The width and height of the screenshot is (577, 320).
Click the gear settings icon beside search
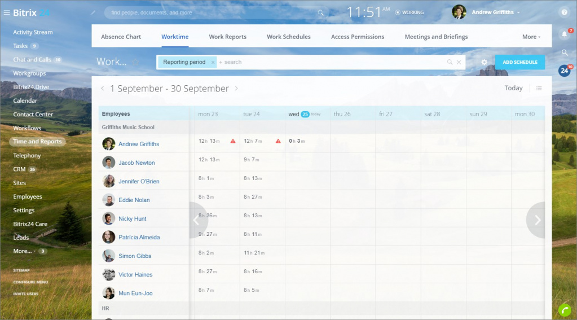(x=483, y=62)
